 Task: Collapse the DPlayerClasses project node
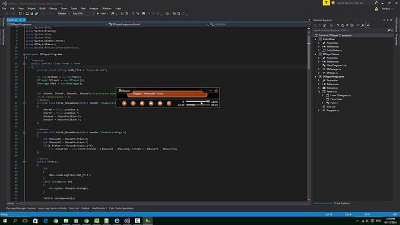316,54
